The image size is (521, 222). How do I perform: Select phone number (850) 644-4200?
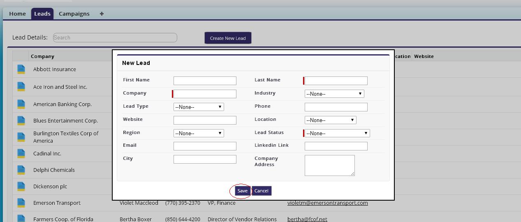(x=183, y=219)
